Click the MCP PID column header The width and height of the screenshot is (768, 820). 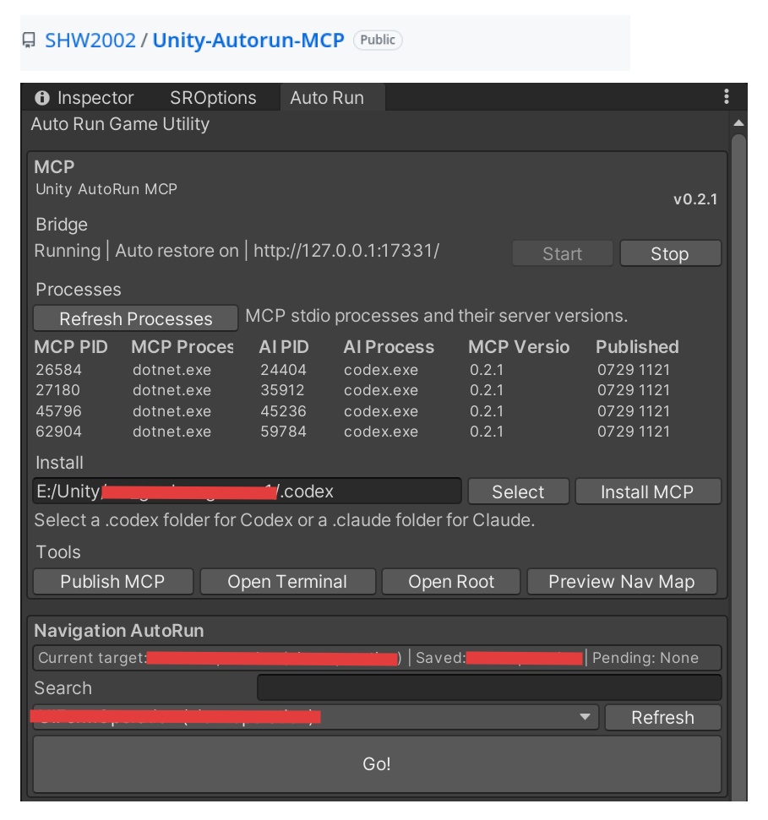click(x=71, y=347)
